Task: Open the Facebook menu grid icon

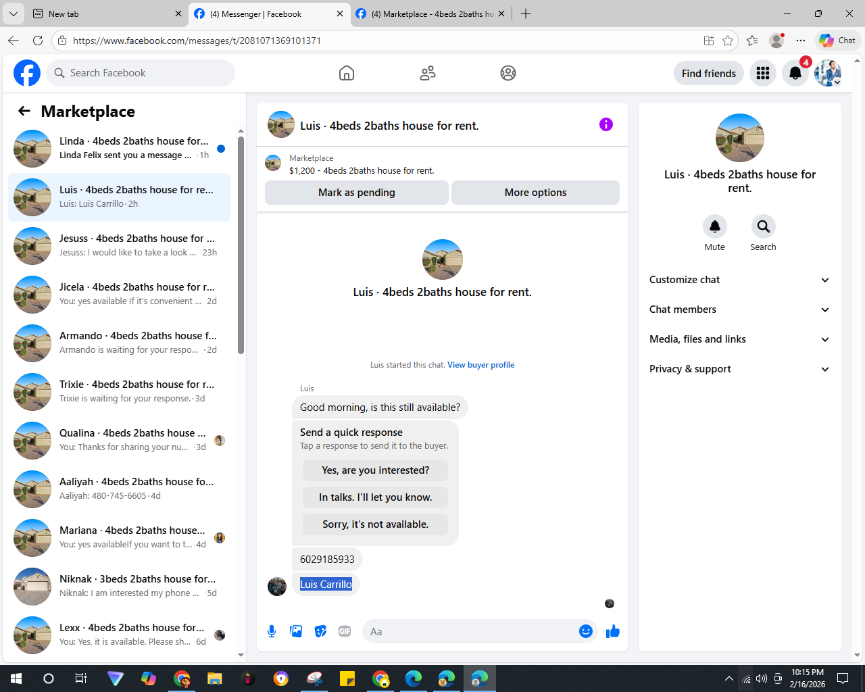Action: click(x=763, y=73)
